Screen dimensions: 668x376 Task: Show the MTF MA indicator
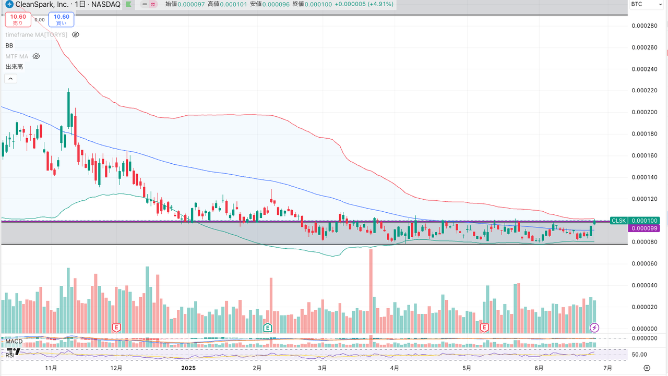pos(36,56)
